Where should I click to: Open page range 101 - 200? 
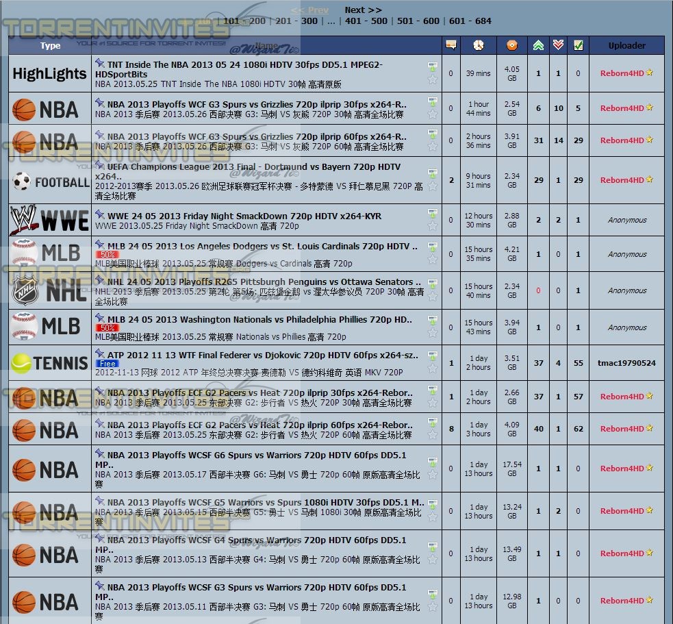pyautogui.click(x=244, y=21)
